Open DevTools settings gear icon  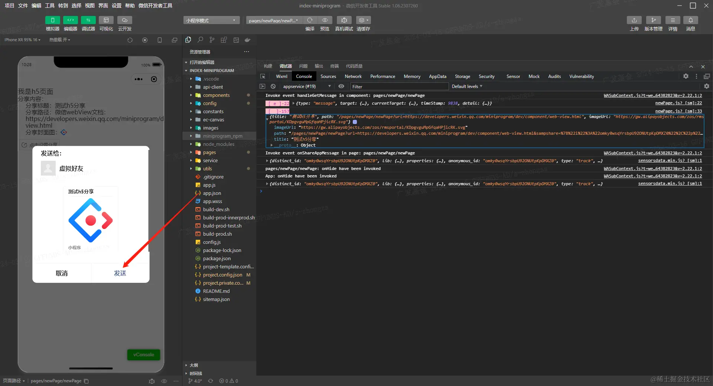686,76
